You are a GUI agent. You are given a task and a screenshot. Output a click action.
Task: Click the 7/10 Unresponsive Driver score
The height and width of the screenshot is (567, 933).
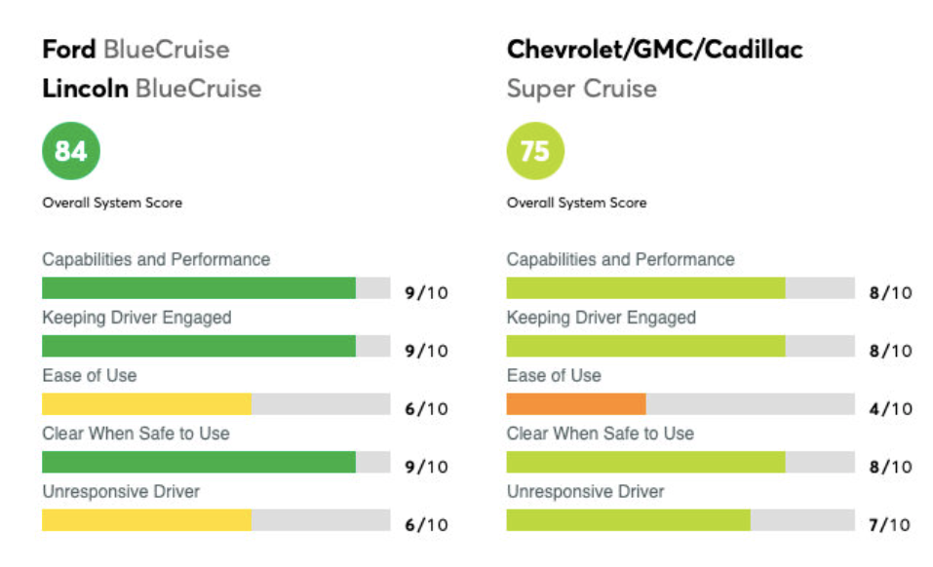[x=890, y=524]
